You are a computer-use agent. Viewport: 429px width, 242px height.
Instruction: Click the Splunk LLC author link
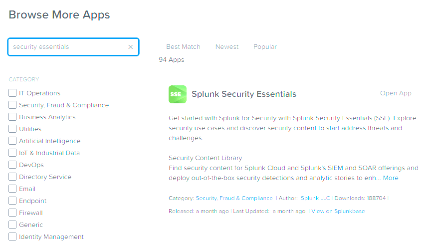coord(315,198)
